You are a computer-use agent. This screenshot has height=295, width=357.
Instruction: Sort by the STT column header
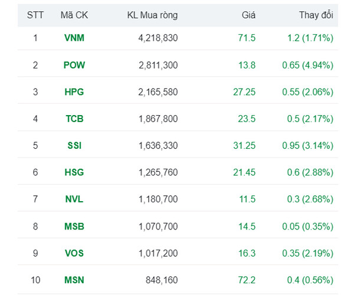[35, 15]
